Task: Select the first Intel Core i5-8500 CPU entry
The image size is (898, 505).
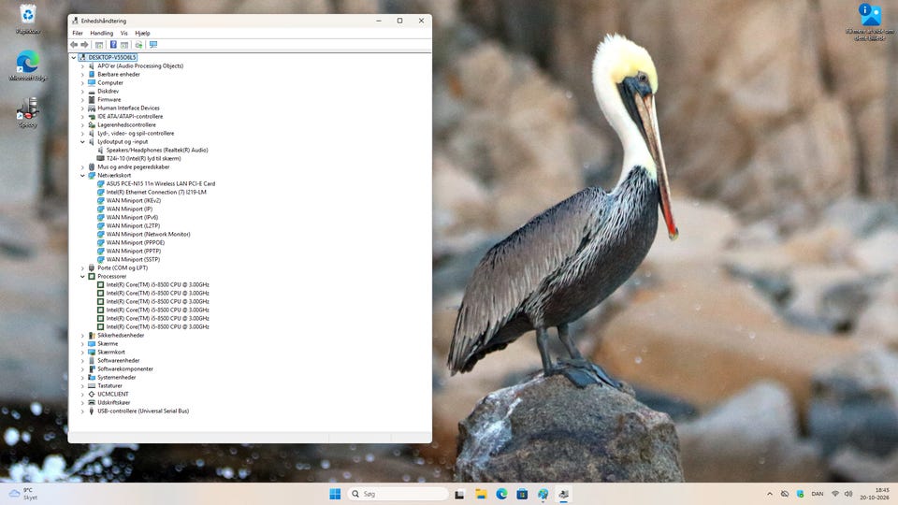Action: click(157, 284)
